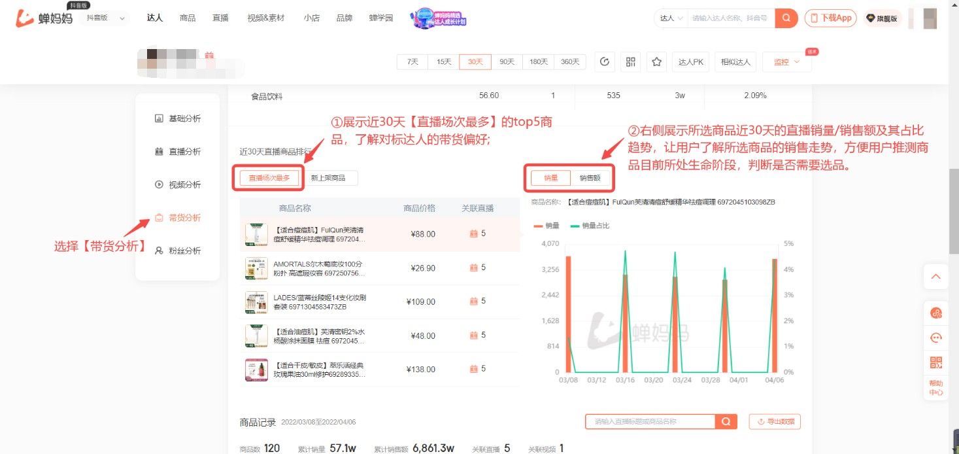The width and height of the screenshot is (959, 454).
Task: Click the 商品记录 search input field
Action: point(650,421)
